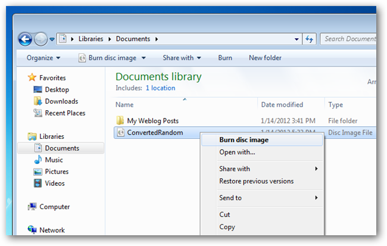
Task: Click the Favorites star icon
Action: coord(32,77)
